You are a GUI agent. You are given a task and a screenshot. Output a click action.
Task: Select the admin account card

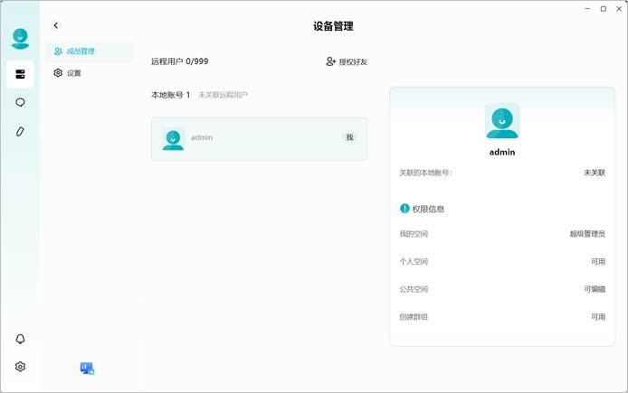click(259, 139)
